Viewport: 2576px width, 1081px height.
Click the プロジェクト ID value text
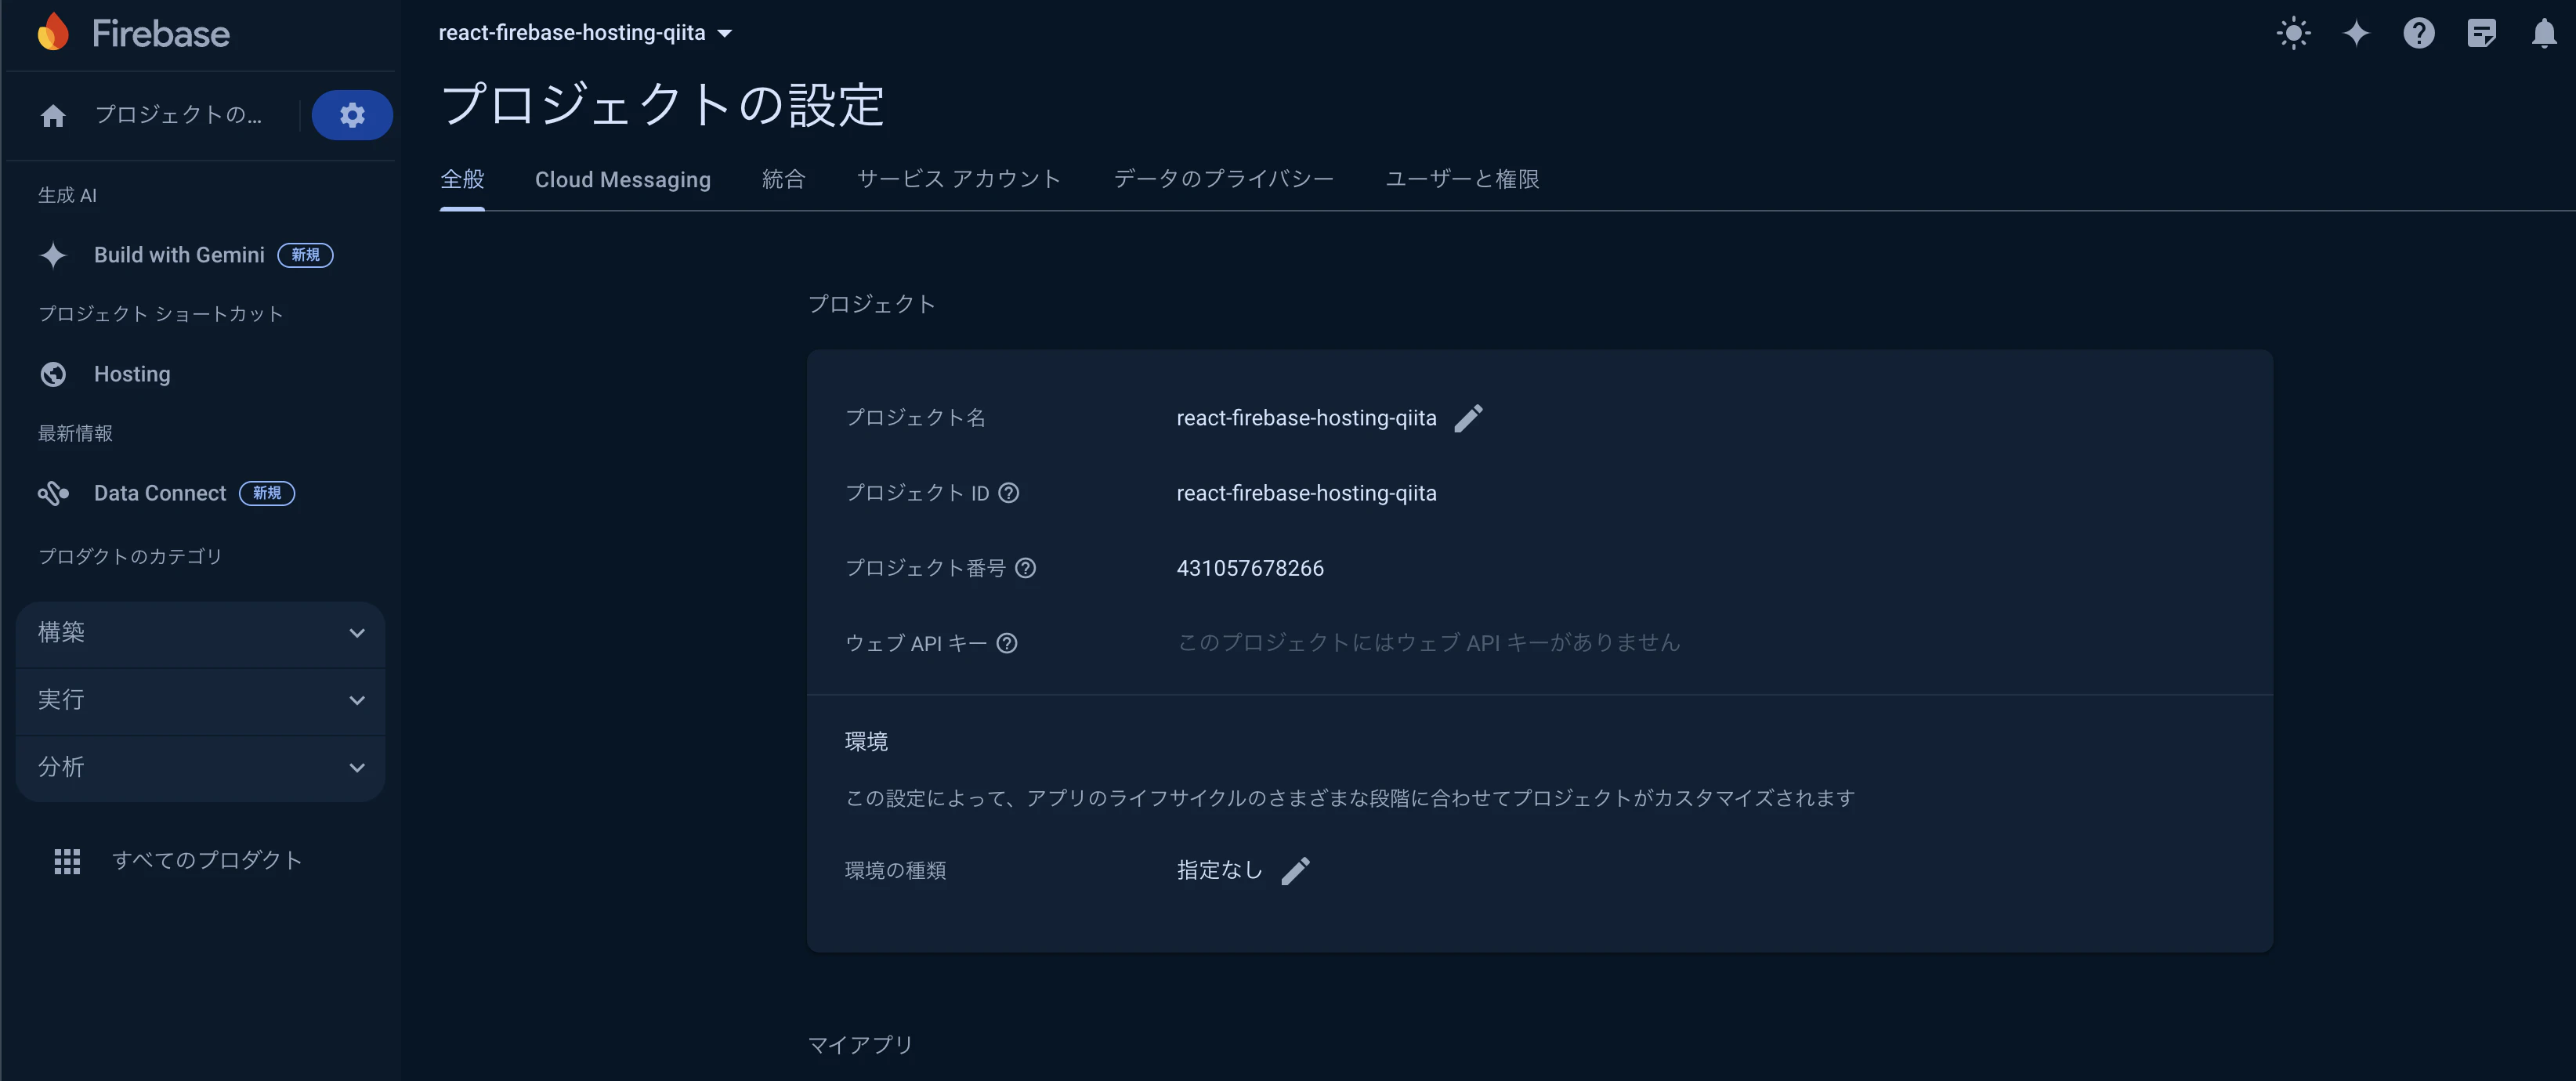(x=1306, y=493)
